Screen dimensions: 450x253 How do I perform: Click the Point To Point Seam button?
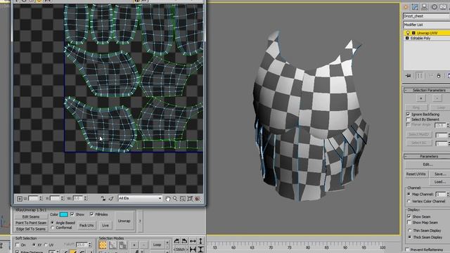31,223
